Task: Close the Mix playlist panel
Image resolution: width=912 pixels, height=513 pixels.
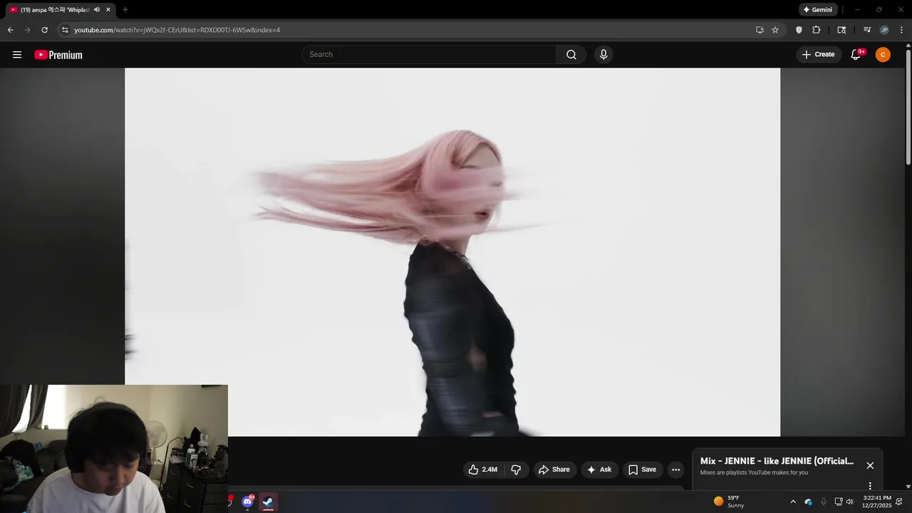Action: pos(870,465)
